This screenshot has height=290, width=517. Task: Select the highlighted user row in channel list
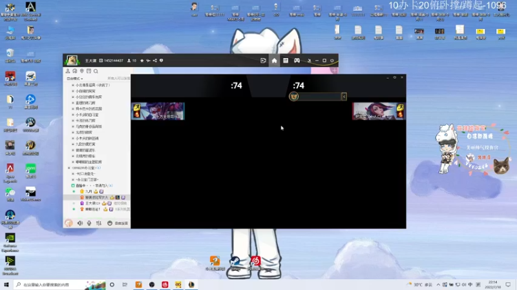96,197
